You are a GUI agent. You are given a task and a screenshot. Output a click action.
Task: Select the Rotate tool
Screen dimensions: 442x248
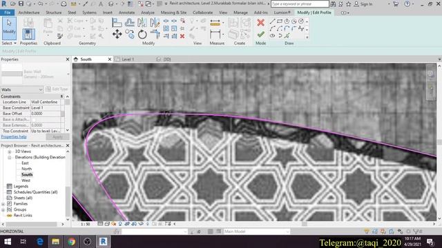coord(142,34)
